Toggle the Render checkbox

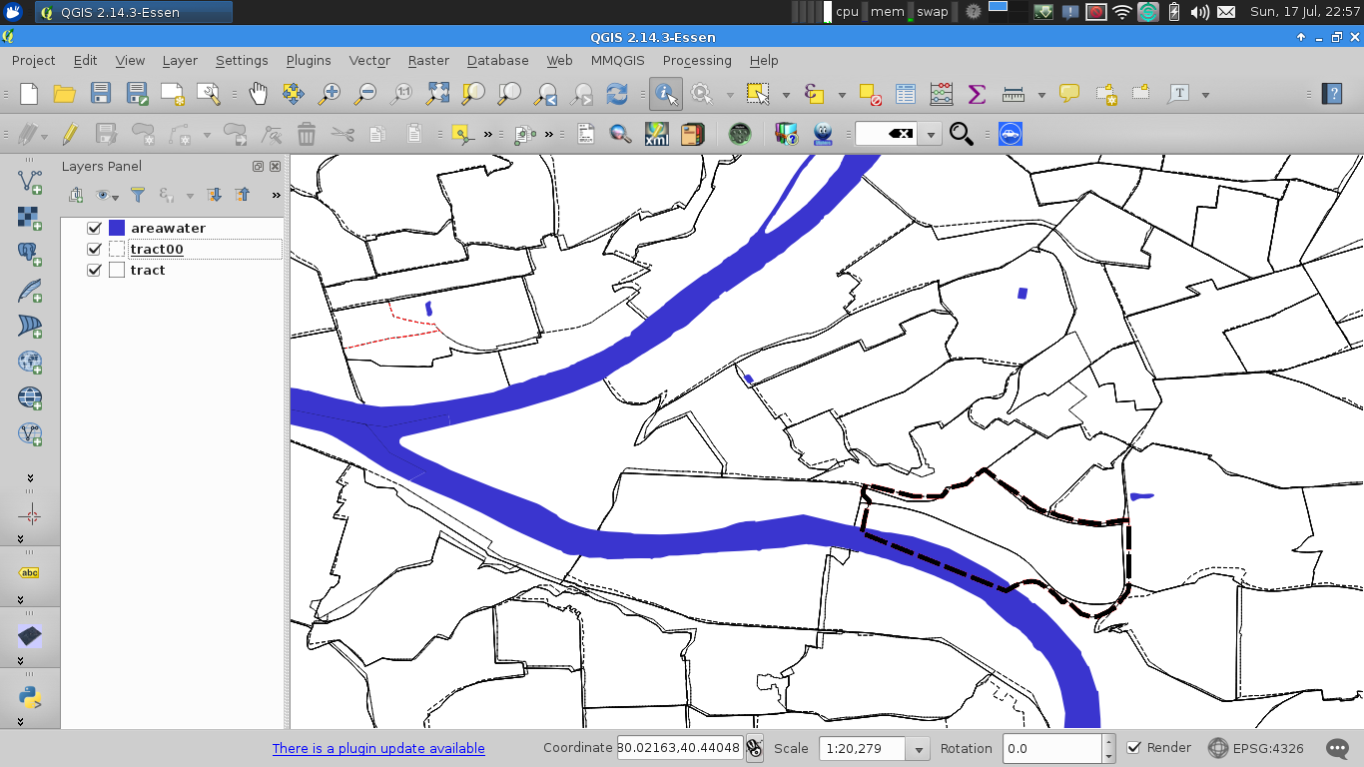tap(1133, 747)
